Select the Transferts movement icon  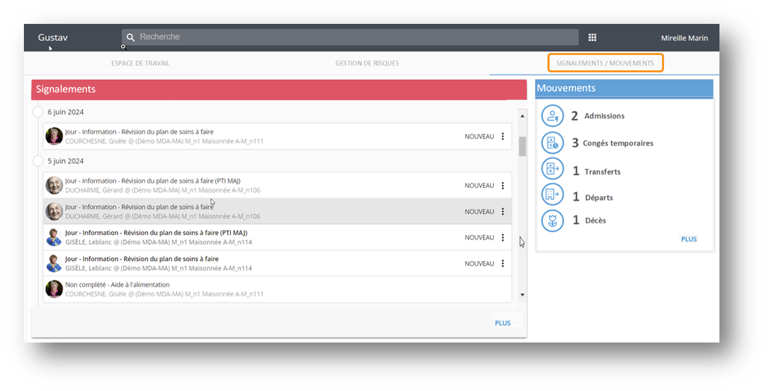pos(552,170)
